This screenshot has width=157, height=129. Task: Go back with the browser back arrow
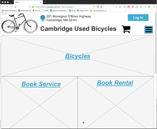(x=3, y=7)
